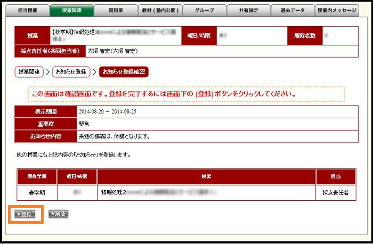Return to the お知らせ登録 breadcrumb step
The width and height of the screenshot is (373, 244).
point(71,71)
